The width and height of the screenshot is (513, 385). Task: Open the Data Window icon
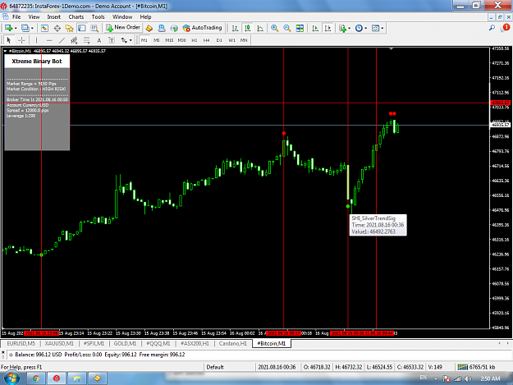57,28
